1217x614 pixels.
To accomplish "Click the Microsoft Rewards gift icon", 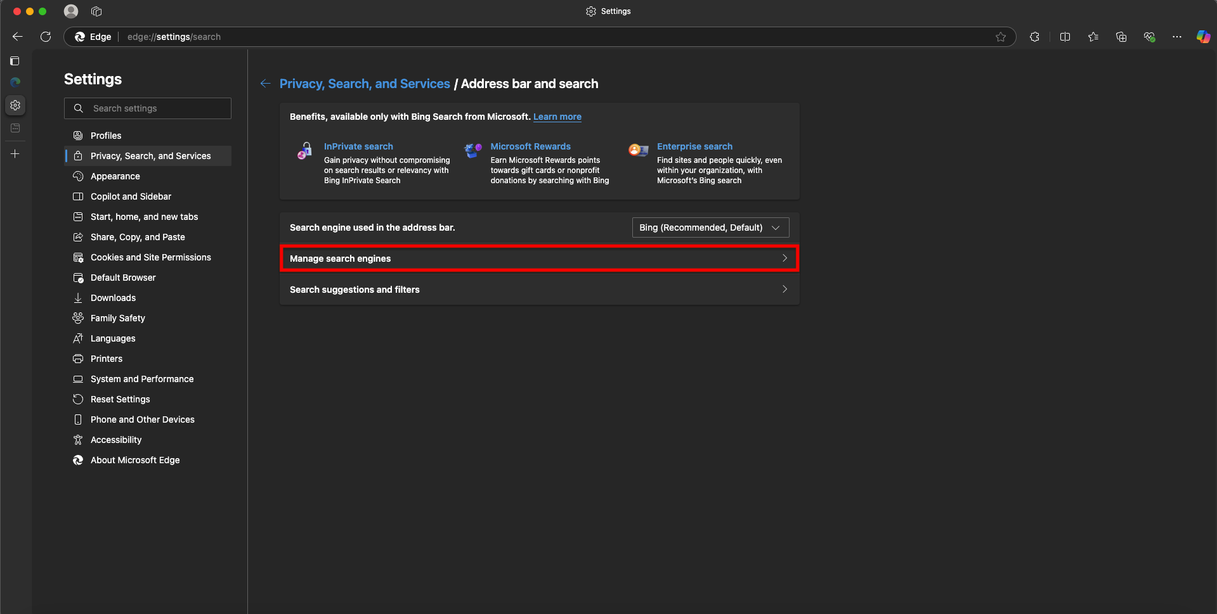I will [473, 150].
